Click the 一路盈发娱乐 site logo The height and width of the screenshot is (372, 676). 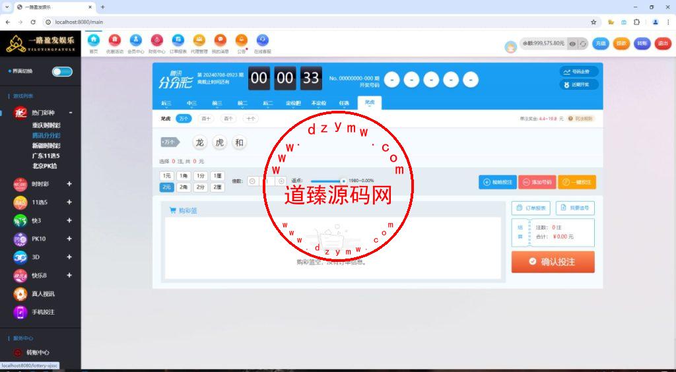click(40, 44)
